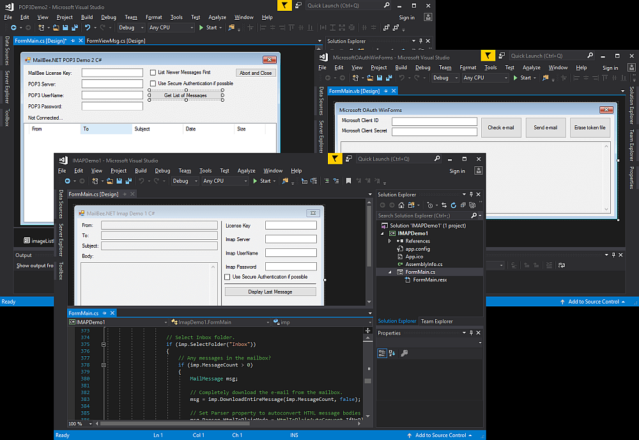Click Get List of Messages button
The width and height of the screenshot is (639, 440).
tap(185, 95)
